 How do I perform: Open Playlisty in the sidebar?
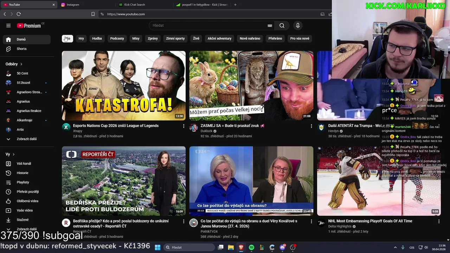point(27,182)
